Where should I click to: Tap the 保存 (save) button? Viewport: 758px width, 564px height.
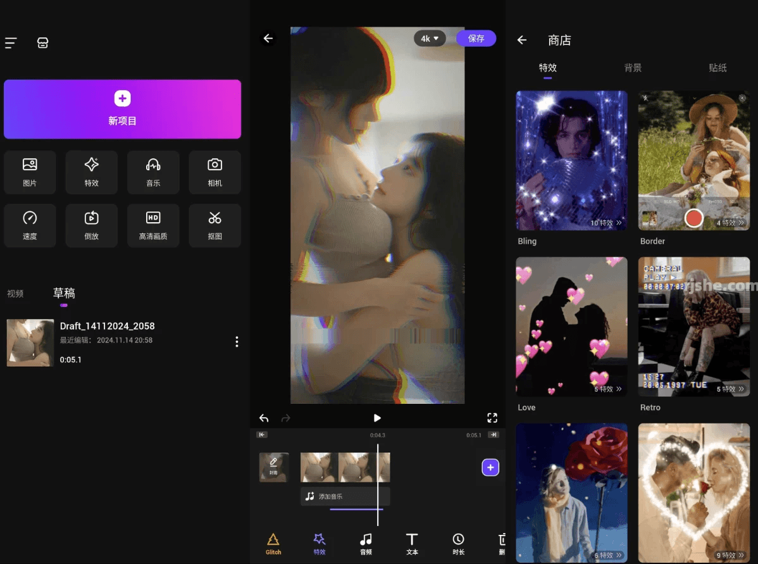pyautogui.click(x=476, y=39)
